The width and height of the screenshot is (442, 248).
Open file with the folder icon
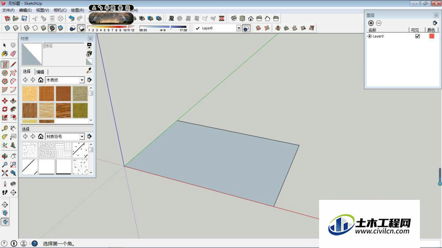pos(16,19)
